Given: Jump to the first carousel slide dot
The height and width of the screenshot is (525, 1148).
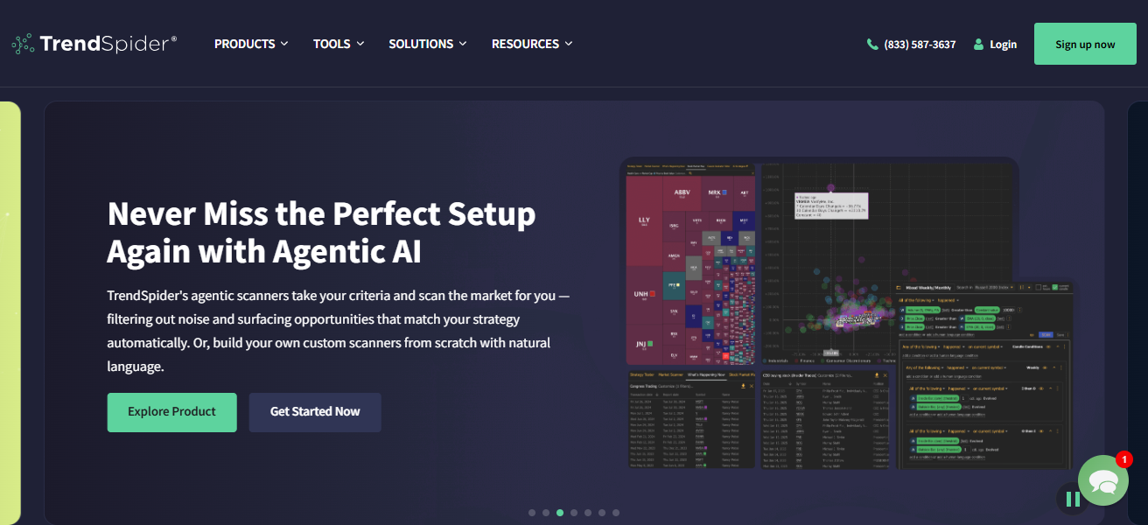Looking at the screenshot, I should pos(532,513).
